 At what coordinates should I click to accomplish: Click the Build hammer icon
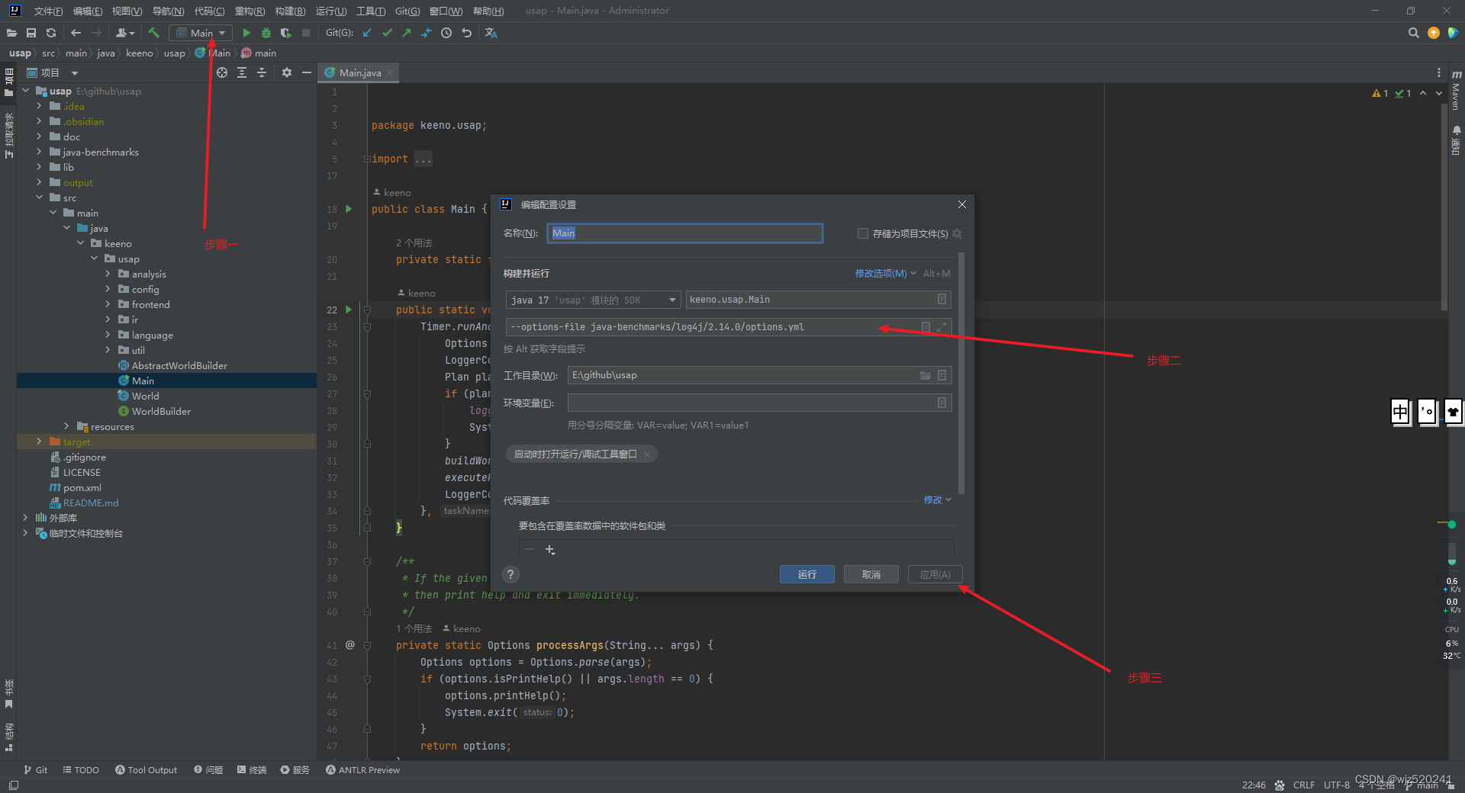[x=153, y=33]
